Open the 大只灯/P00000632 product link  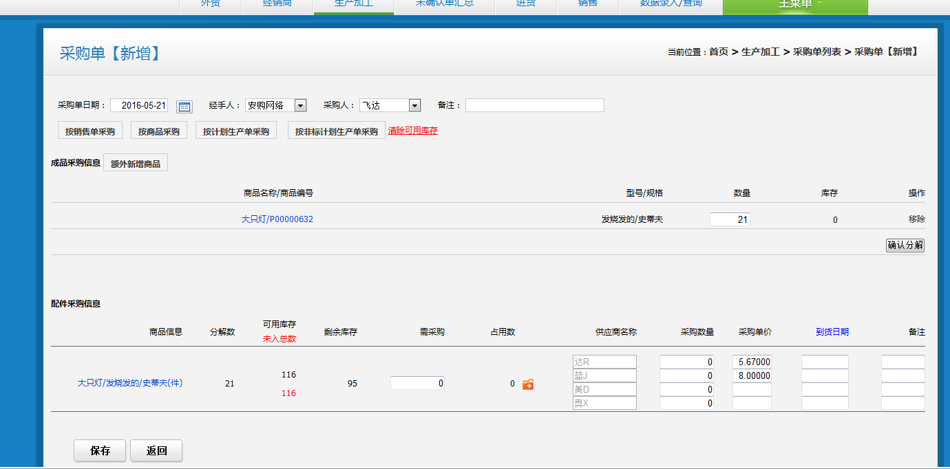[277, 219]
